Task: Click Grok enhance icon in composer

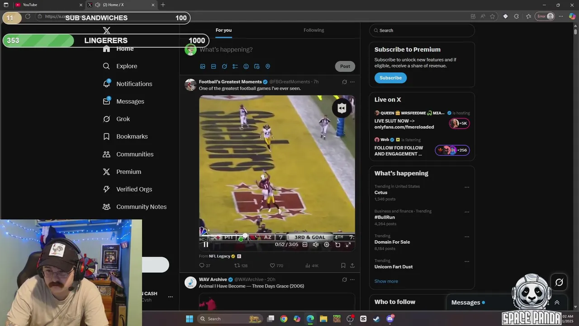Action: (x=224, y=67)
